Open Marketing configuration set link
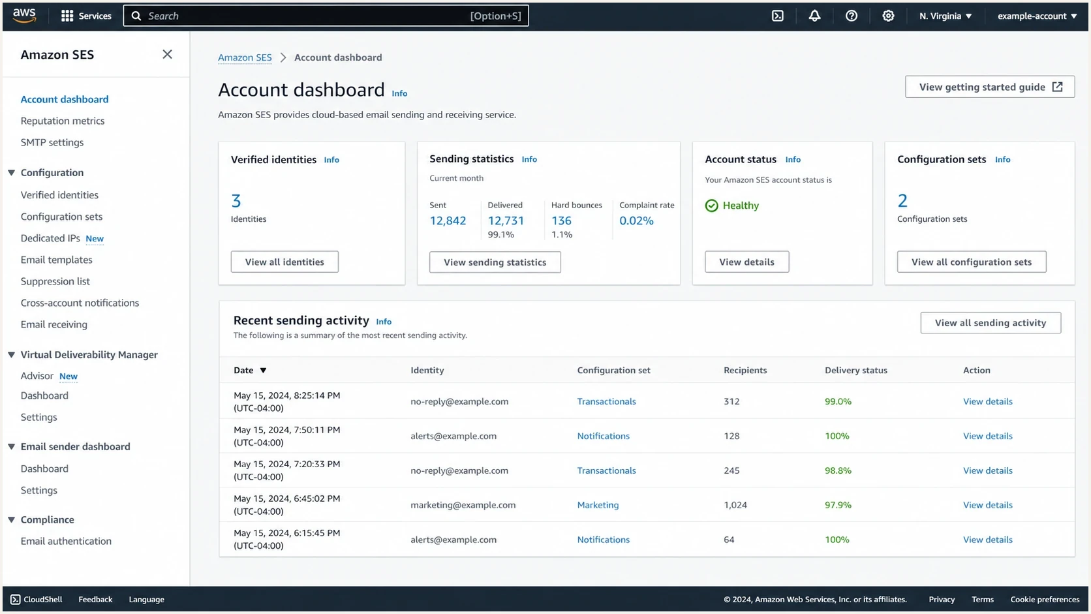The height and width of the screenshot is (614, 1091). coord(598,505)
